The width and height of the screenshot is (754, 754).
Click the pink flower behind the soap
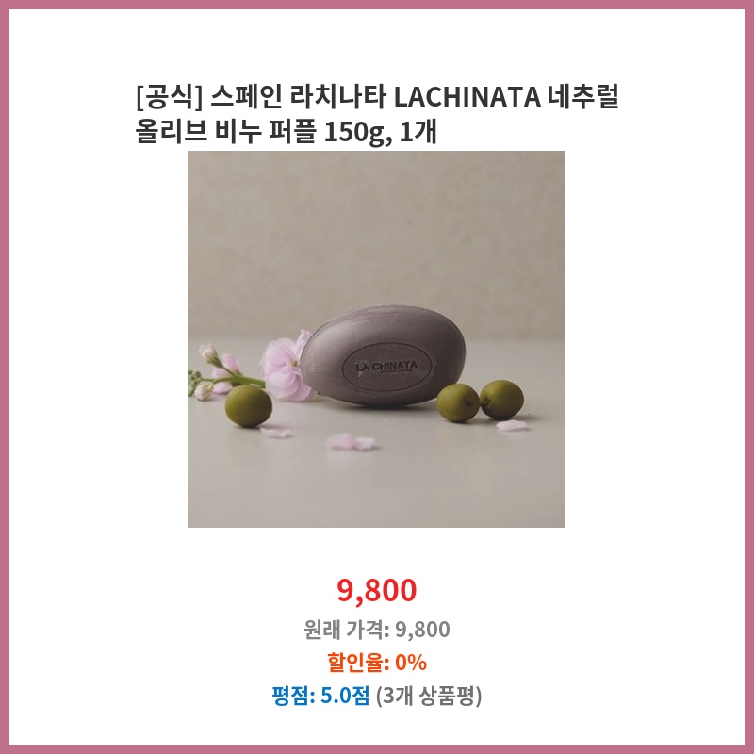point(287,366)
